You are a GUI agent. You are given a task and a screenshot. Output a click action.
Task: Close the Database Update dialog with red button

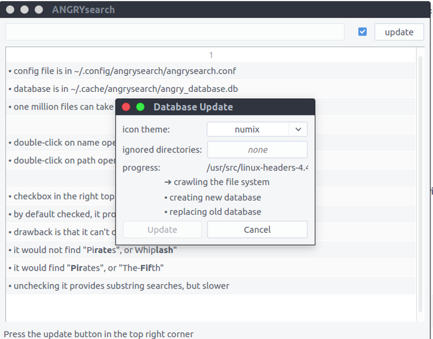[x=126, y=107]
